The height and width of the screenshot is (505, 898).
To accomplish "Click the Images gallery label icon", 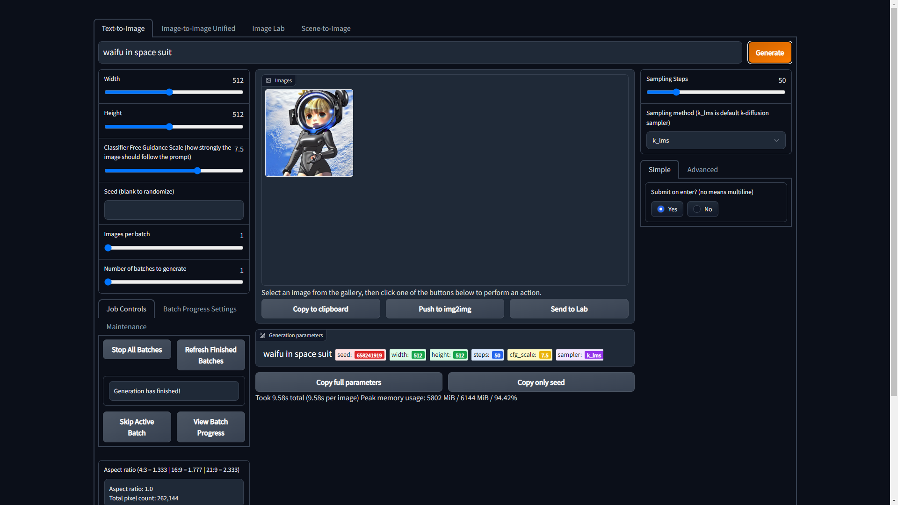I will point(268,80).
